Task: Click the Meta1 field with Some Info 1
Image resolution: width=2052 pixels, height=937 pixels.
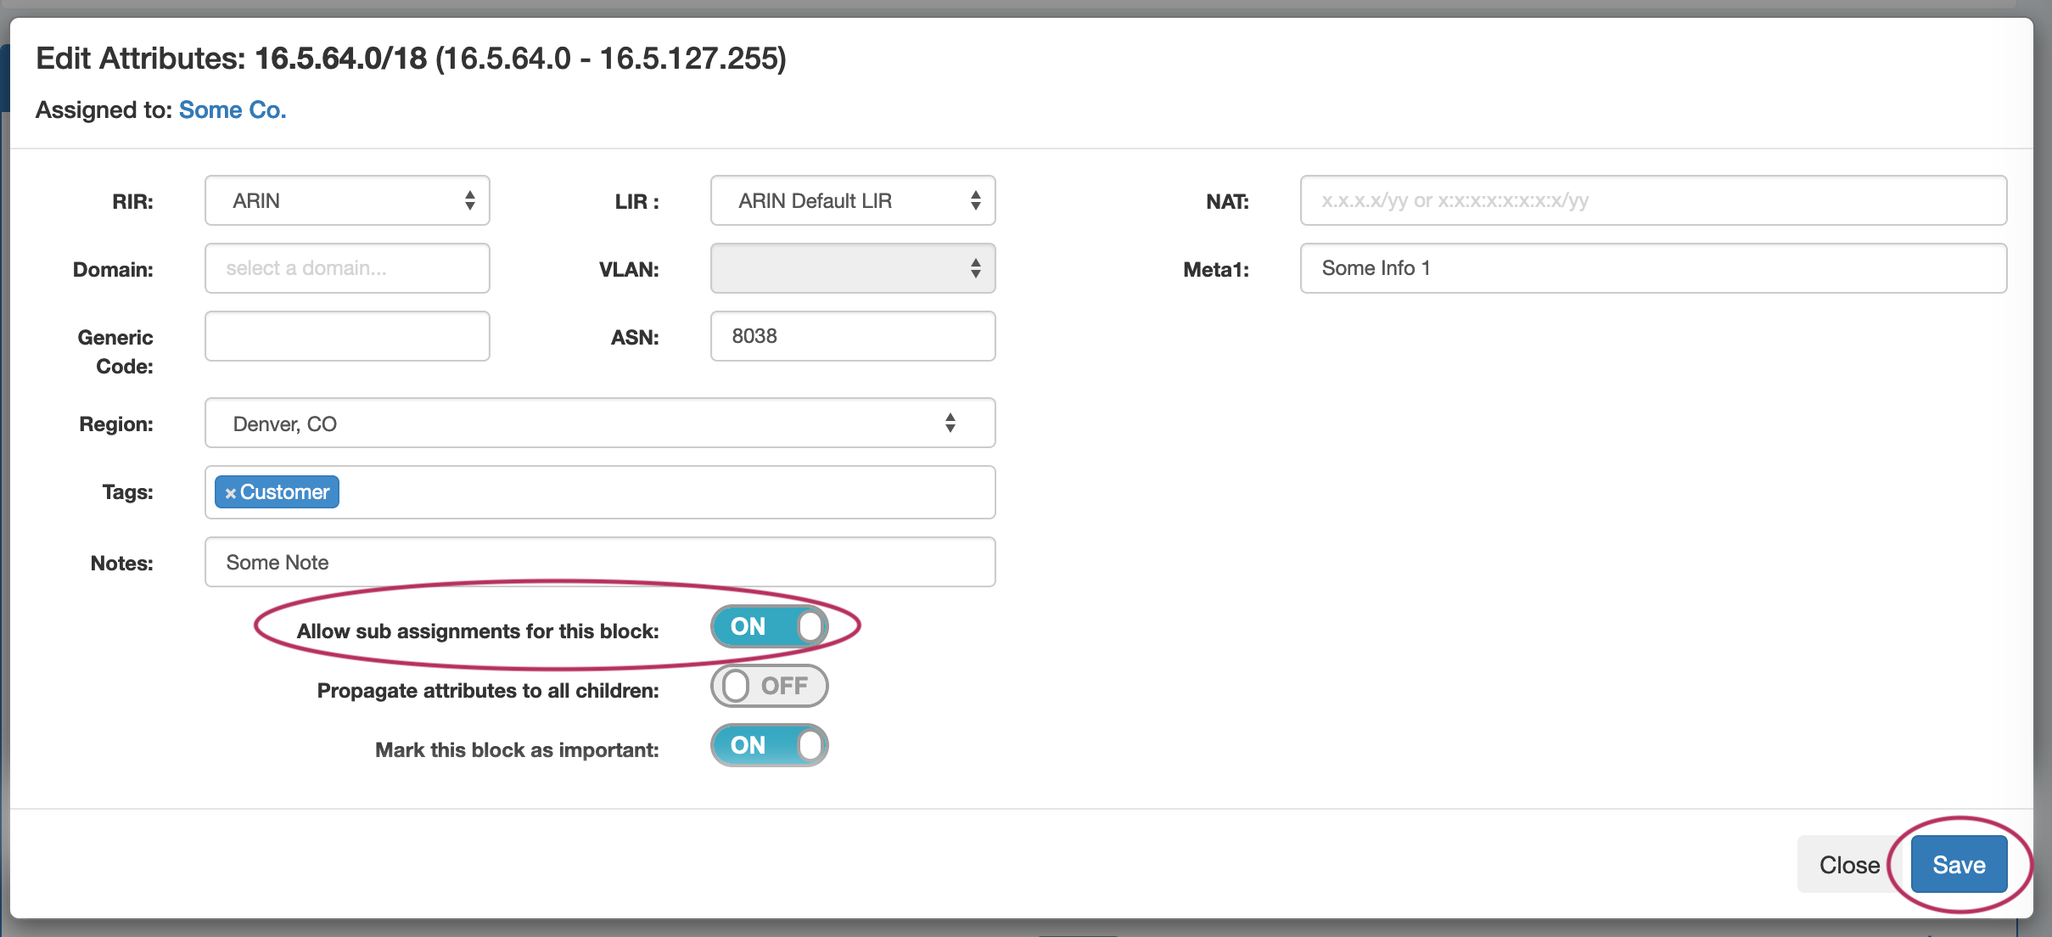Action: (x=1652, y=268)
